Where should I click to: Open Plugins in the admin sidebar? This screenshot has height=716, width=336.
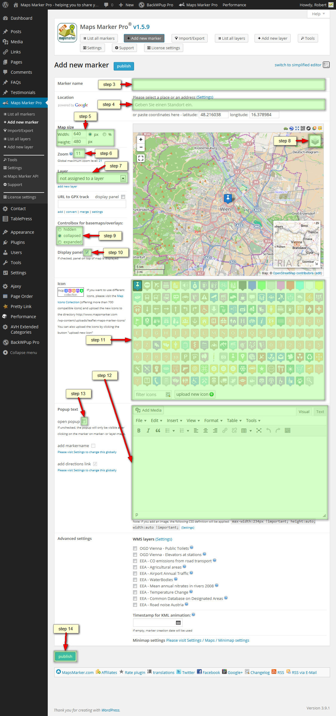coord(18,242)
